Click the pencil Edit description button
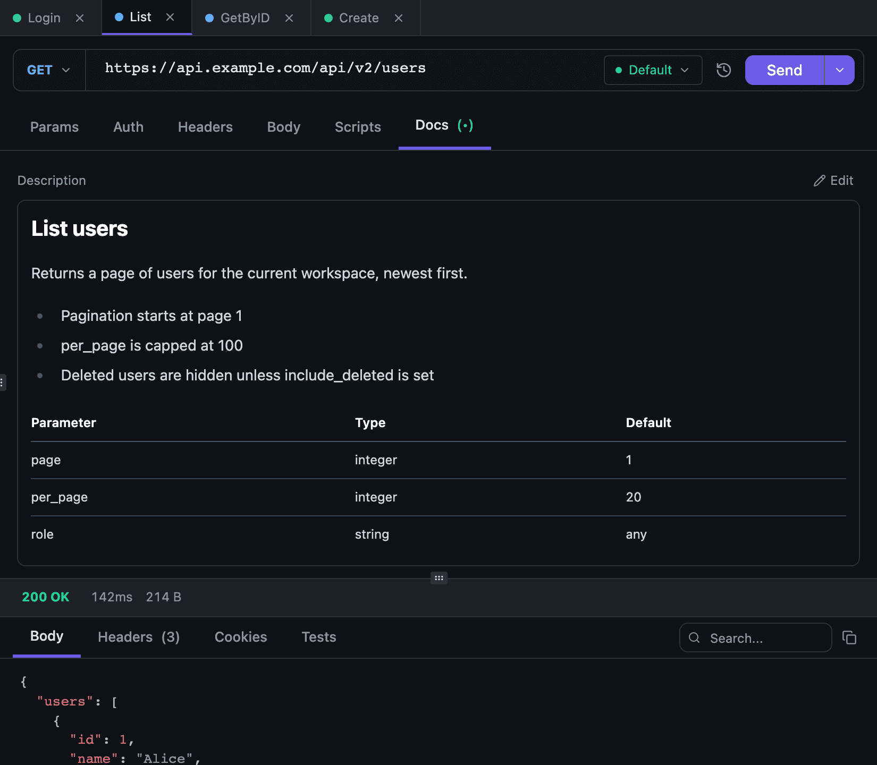Screen dimensions: 877x765 point(833,181)
